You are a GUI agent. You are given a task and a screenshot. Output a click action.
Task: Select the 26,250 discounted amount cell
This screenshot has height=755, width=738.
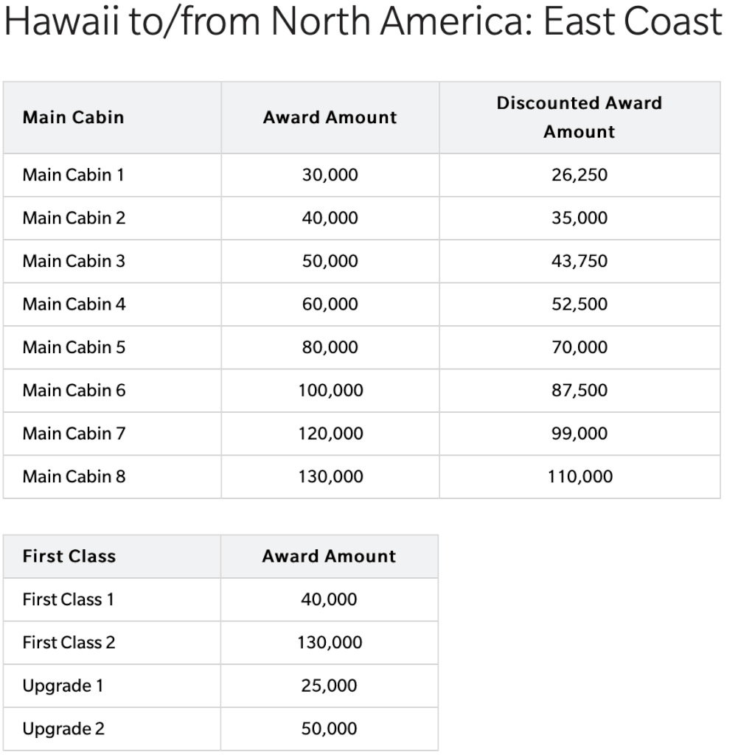coord(579,175)
